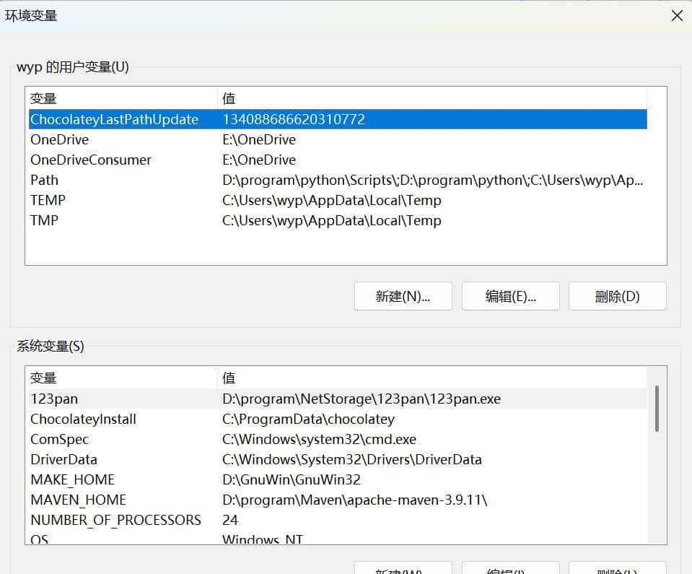Select the OneDriveConsumer variable

(x=91, y=160)
